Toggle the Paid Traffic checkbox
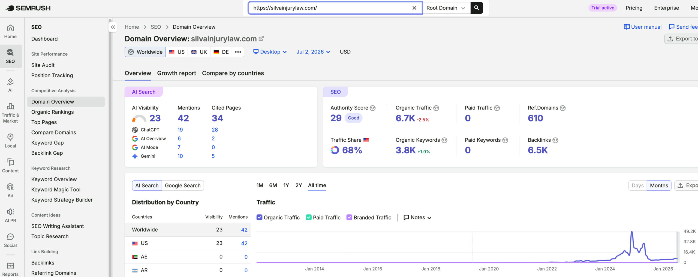 (x=309, y=217)
